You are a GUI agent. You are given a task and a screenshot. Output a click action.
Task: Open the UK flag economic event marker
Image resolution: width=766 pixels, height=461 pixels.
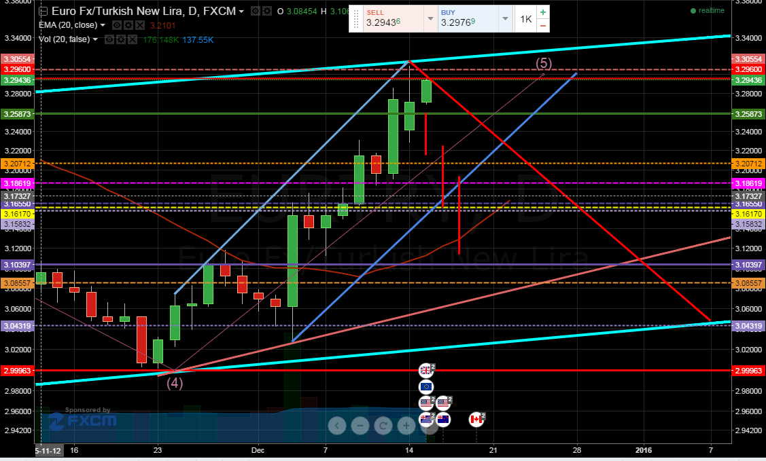coord(426,371)
